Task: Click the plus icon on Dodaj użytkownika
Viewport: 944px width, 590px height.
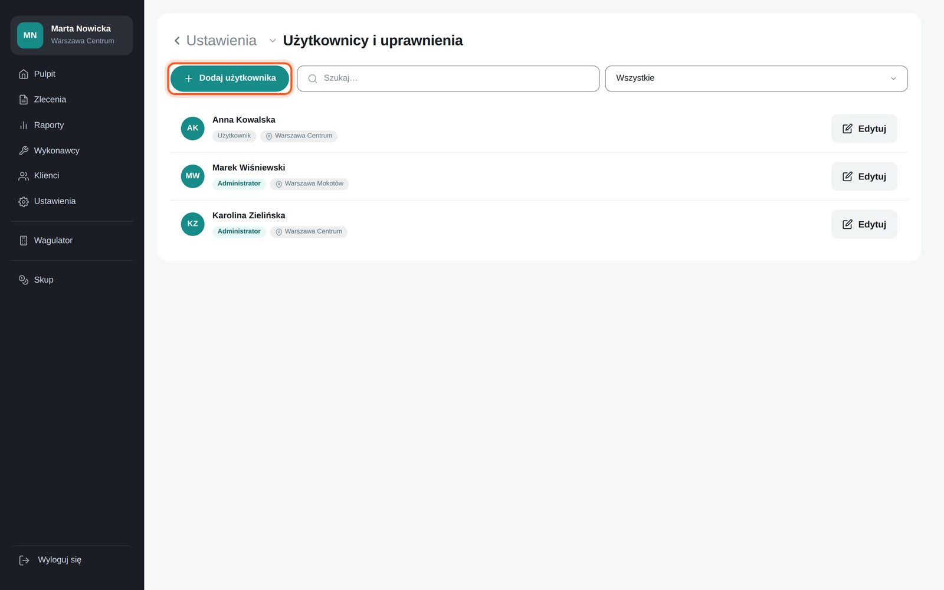Action: click(x=189, y=78)
